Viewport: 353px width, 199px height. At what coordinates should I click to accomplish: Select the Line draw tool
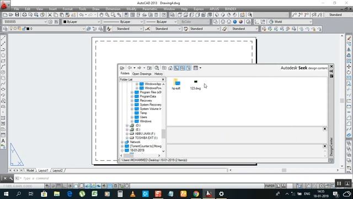point(3,38)
